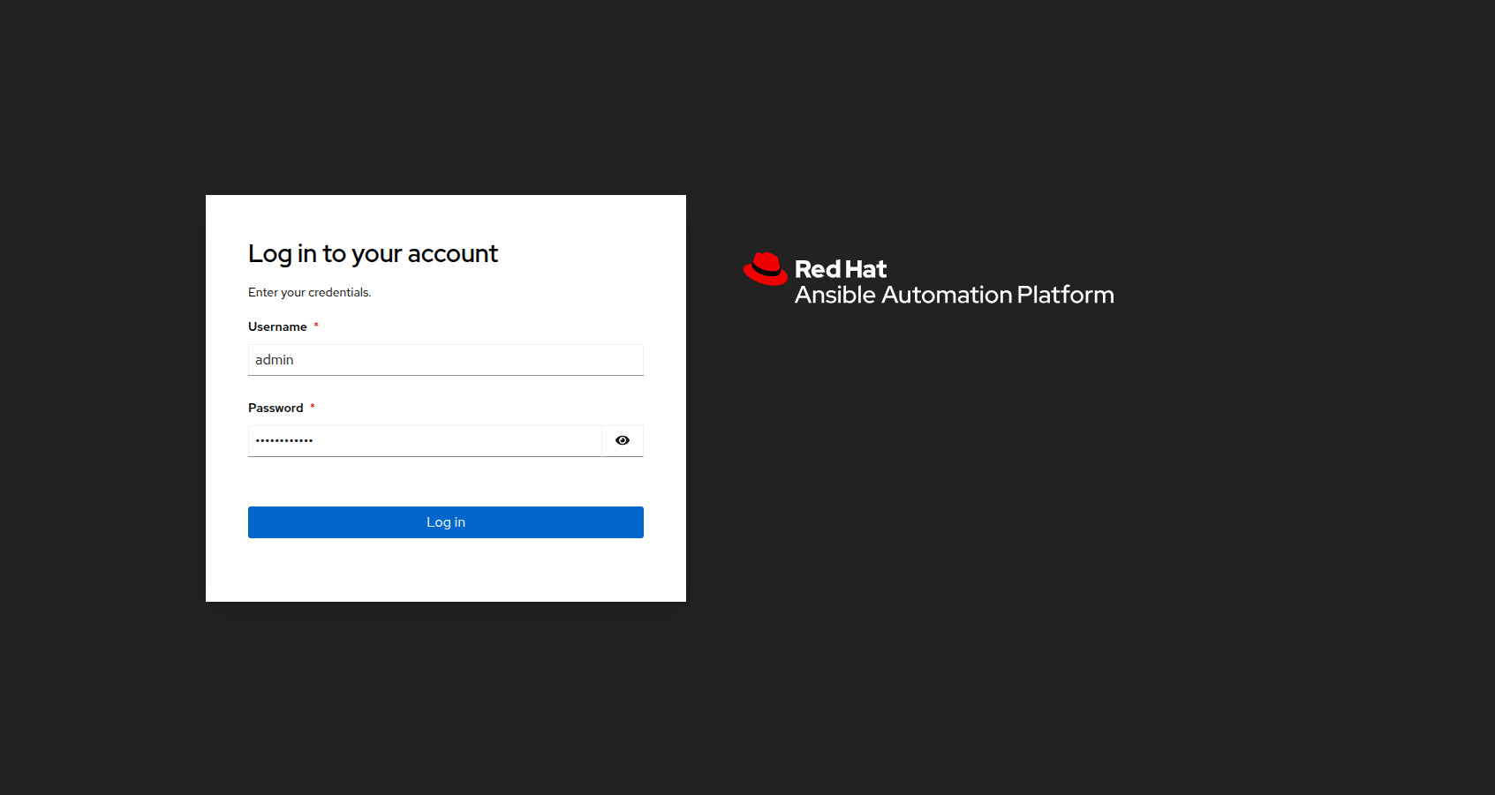Place cursor on the "admin" username text
1495x795 pixels.
pos(275,360)
